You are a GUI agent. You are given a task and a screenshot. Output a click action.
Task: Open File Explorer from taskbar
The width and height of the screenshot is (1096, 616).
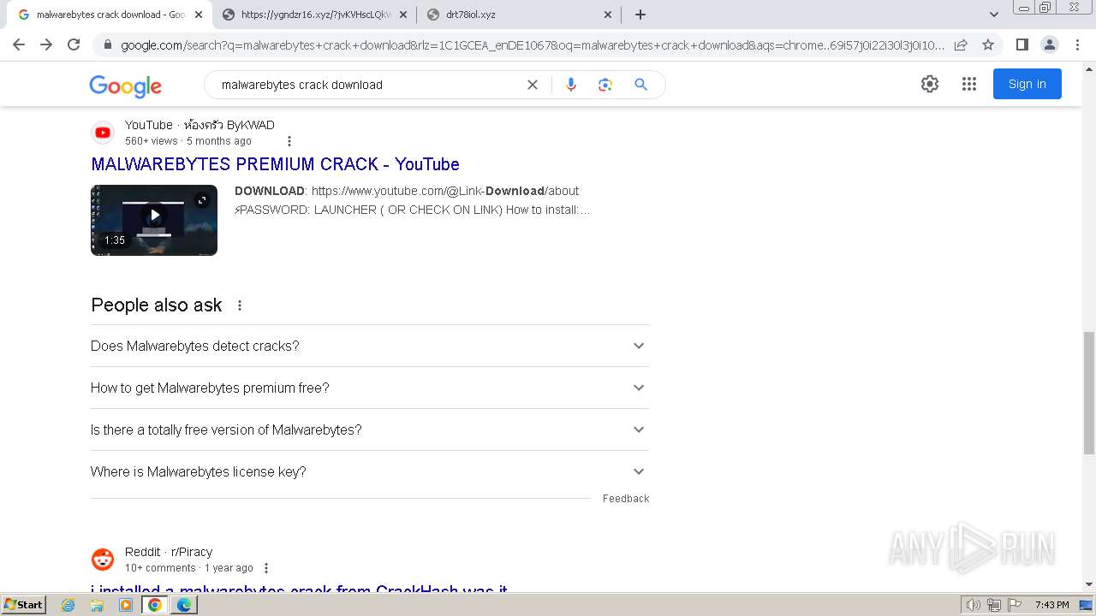tap(97, 605)
